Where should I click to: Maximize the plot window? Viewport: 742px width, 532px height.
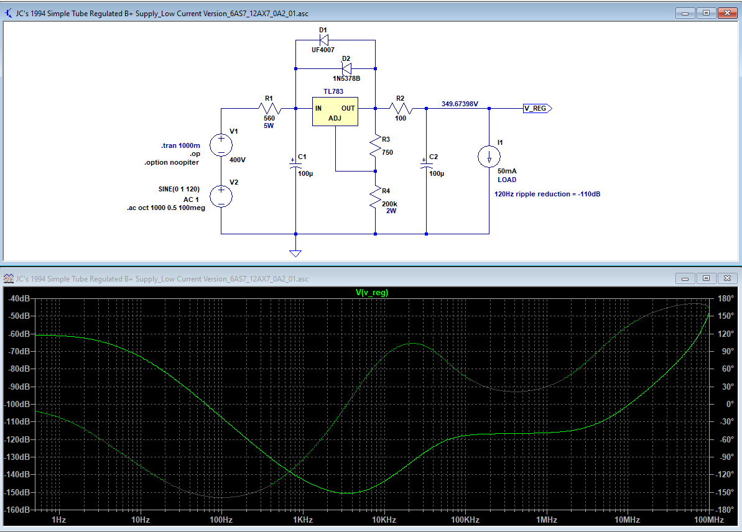706,278
